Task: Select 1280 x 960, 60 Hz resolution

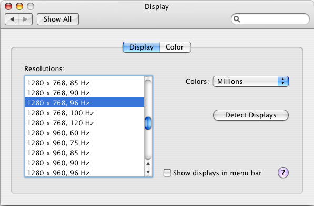Action: point(85,133)
